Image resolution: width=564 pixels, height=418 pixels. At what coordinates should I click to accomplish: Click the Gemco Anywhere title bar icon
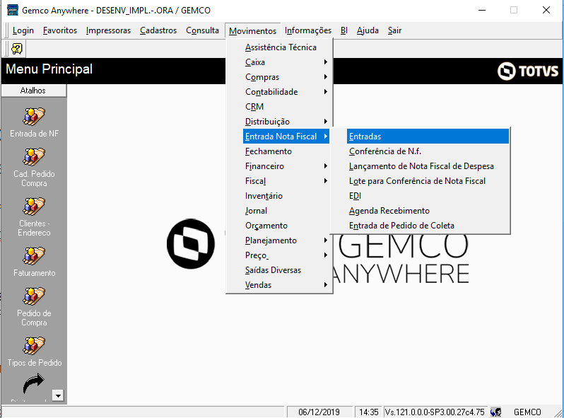[x=13, y=10]
